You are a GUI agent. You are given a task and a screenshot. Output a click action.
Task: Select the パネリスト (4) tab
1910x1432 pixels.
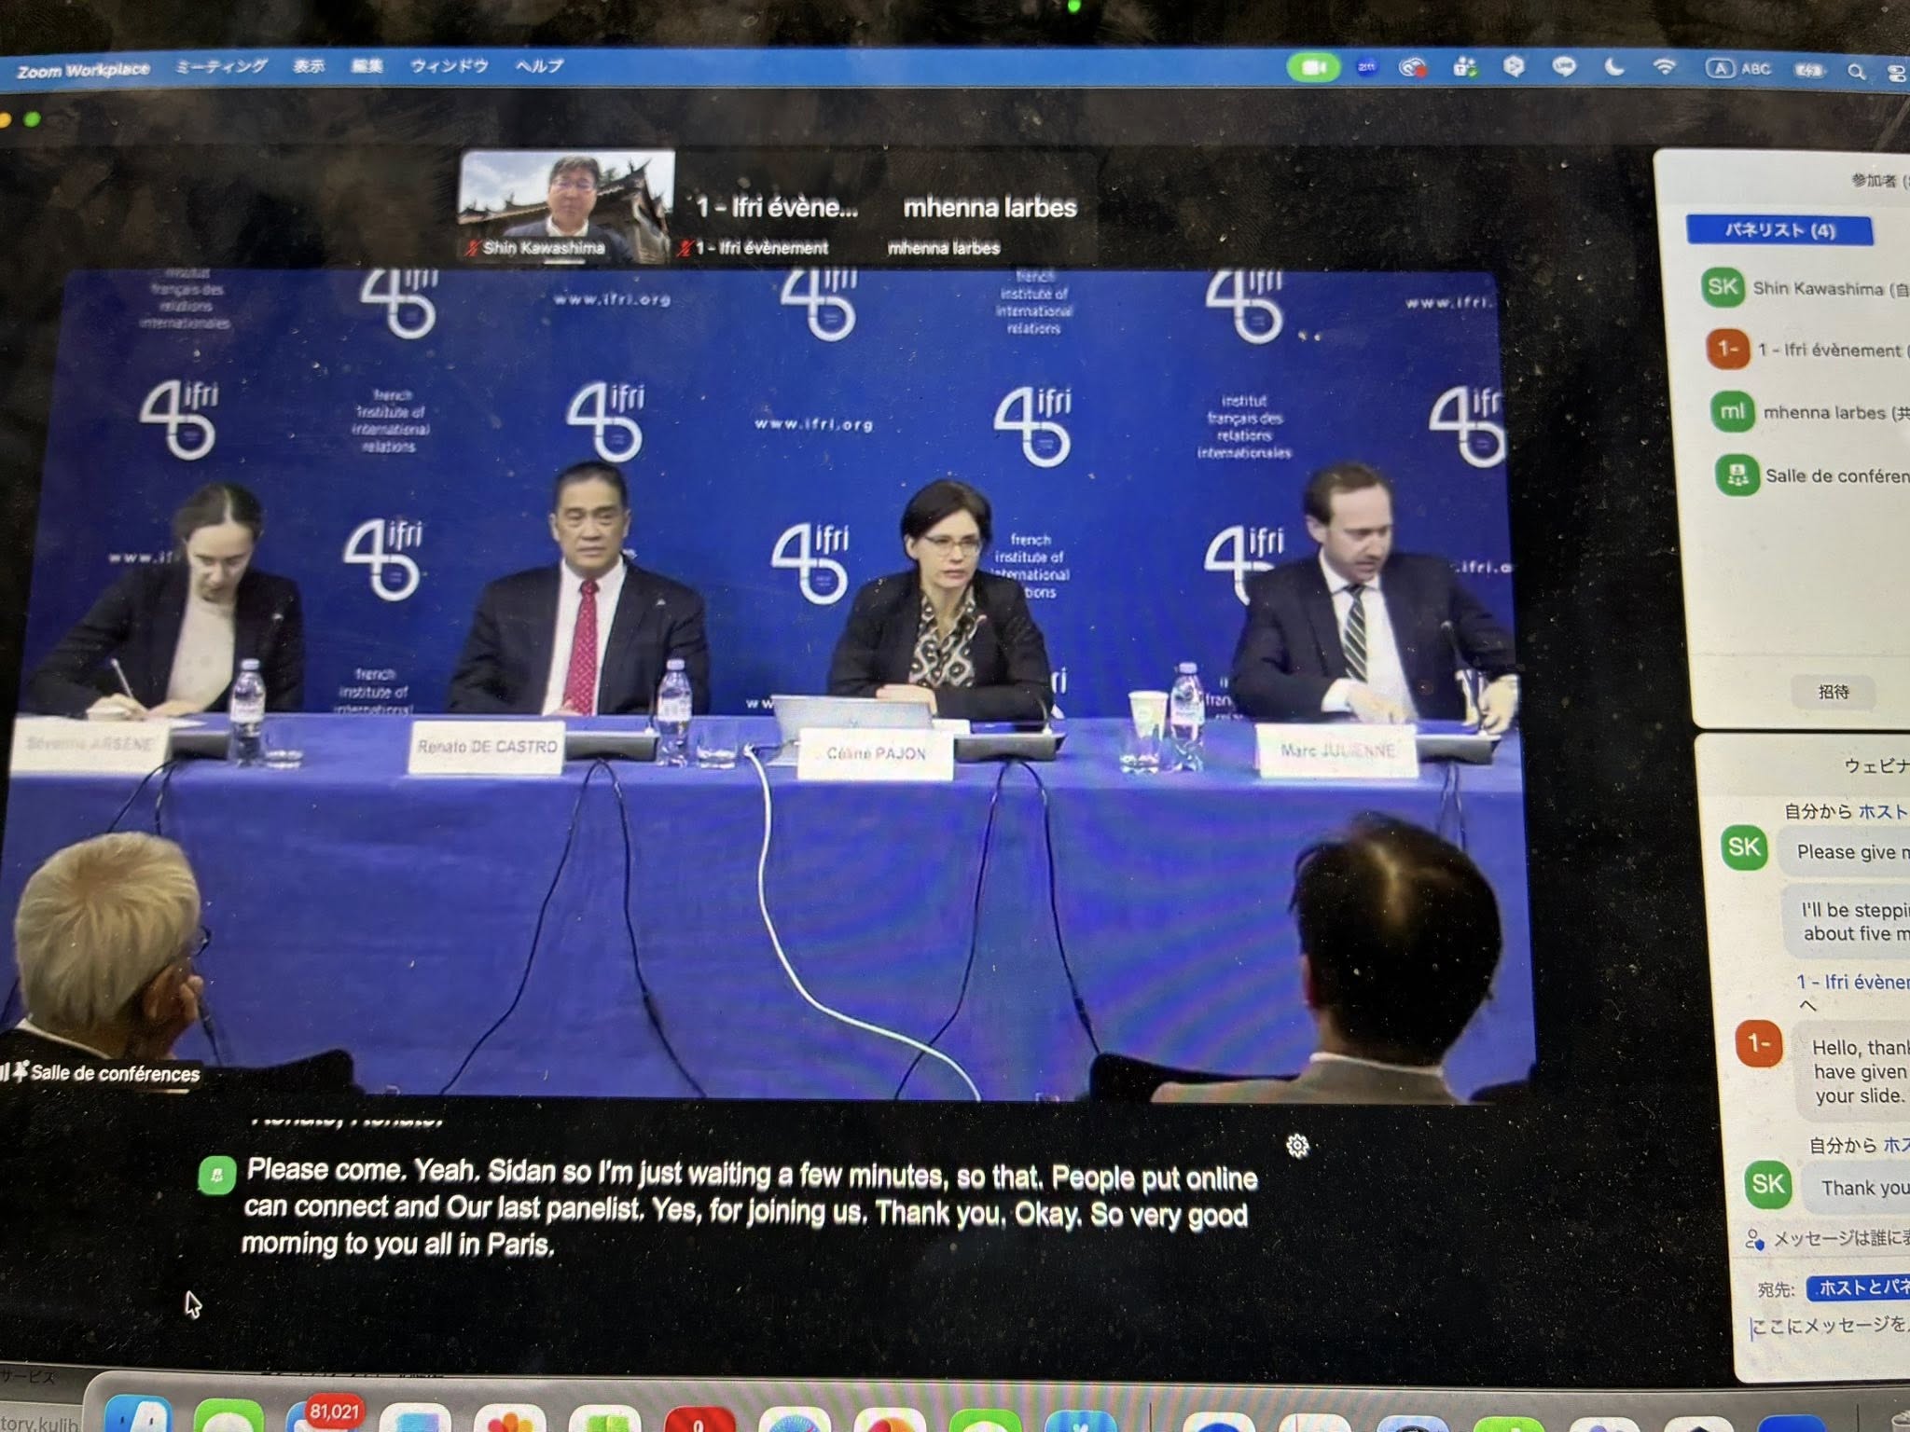click(1779, 230)
